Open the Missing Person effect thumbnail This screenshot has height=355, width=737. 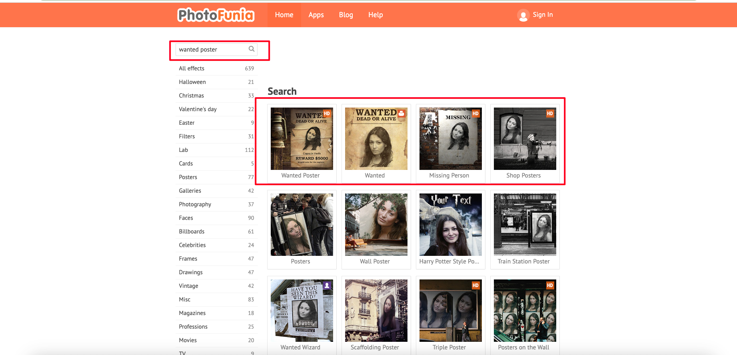pos(451,139)
